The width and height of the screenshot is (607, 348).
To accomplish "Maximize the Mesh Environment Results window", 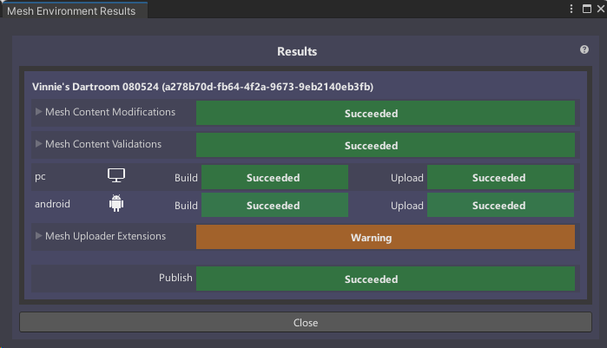I will 587,9.
